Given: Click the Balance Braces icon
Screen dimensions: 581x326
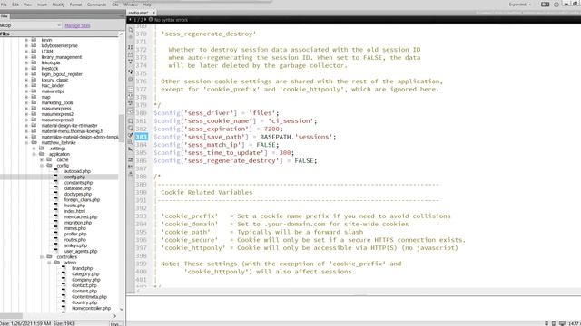Looking at the screenshot, I should (131, 79).
